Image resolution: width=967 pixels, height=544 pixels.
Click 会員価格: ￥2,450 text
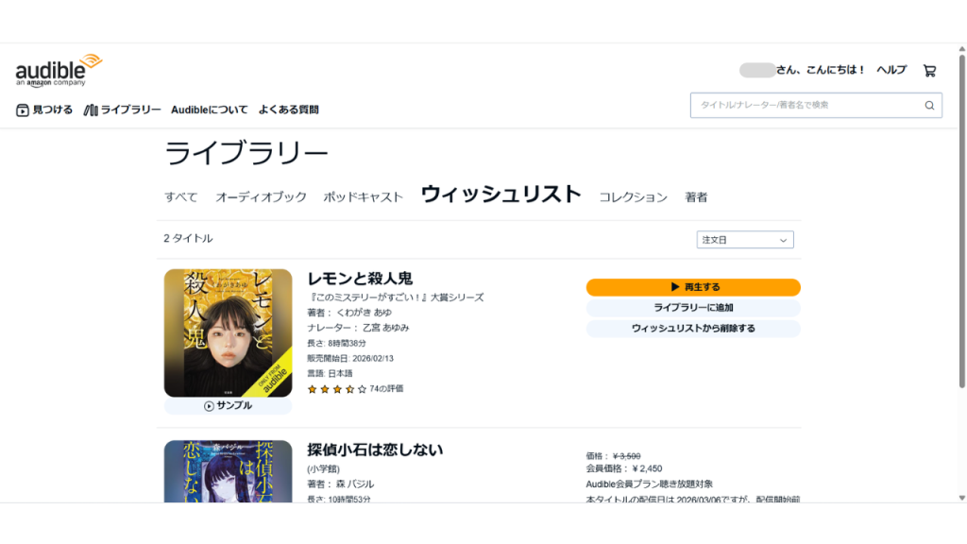(x=624, y=469)
